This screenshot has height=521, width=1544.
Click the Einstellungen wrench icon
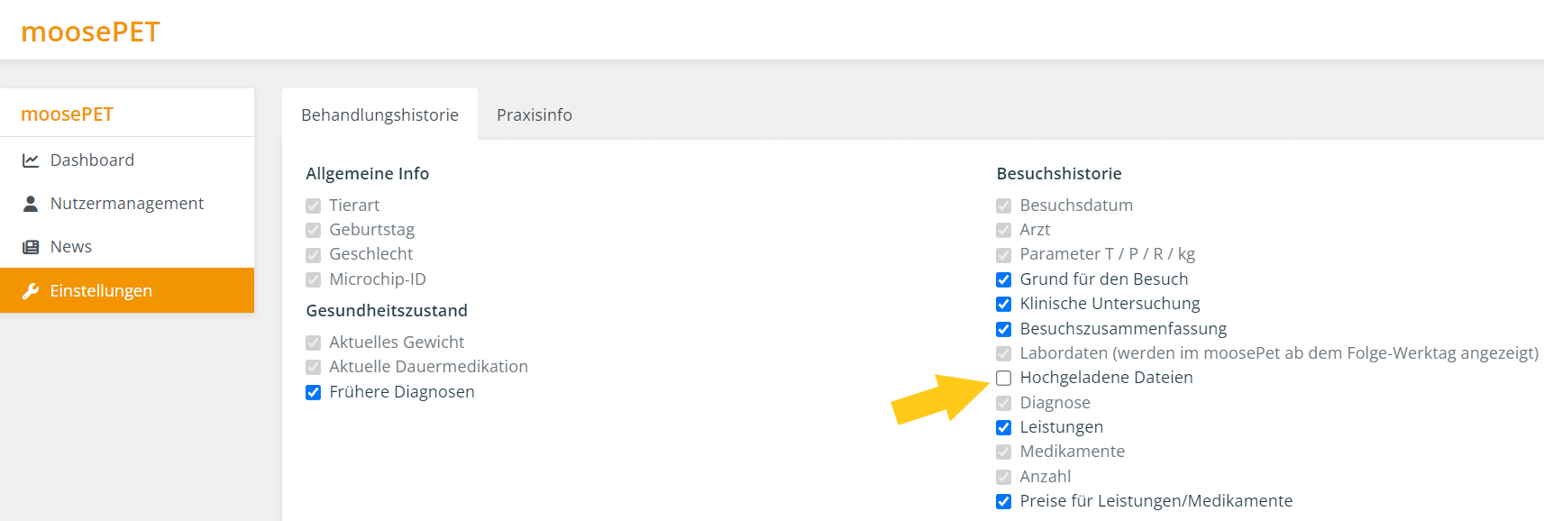(31, 291)
